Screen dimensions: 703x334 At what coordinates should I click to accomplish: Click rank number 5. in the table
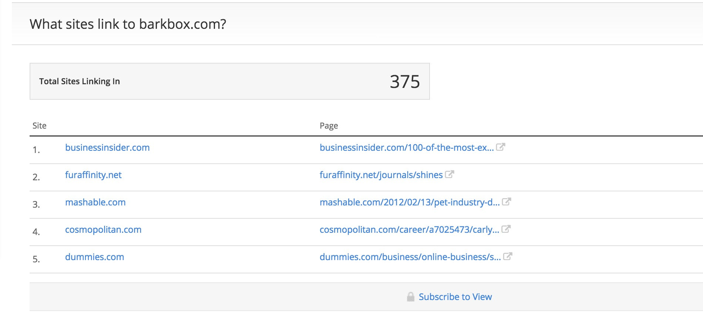(x=36, y=259)
